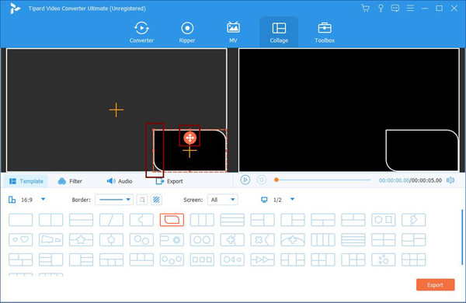Stop the preview playback

pos(262,180)
